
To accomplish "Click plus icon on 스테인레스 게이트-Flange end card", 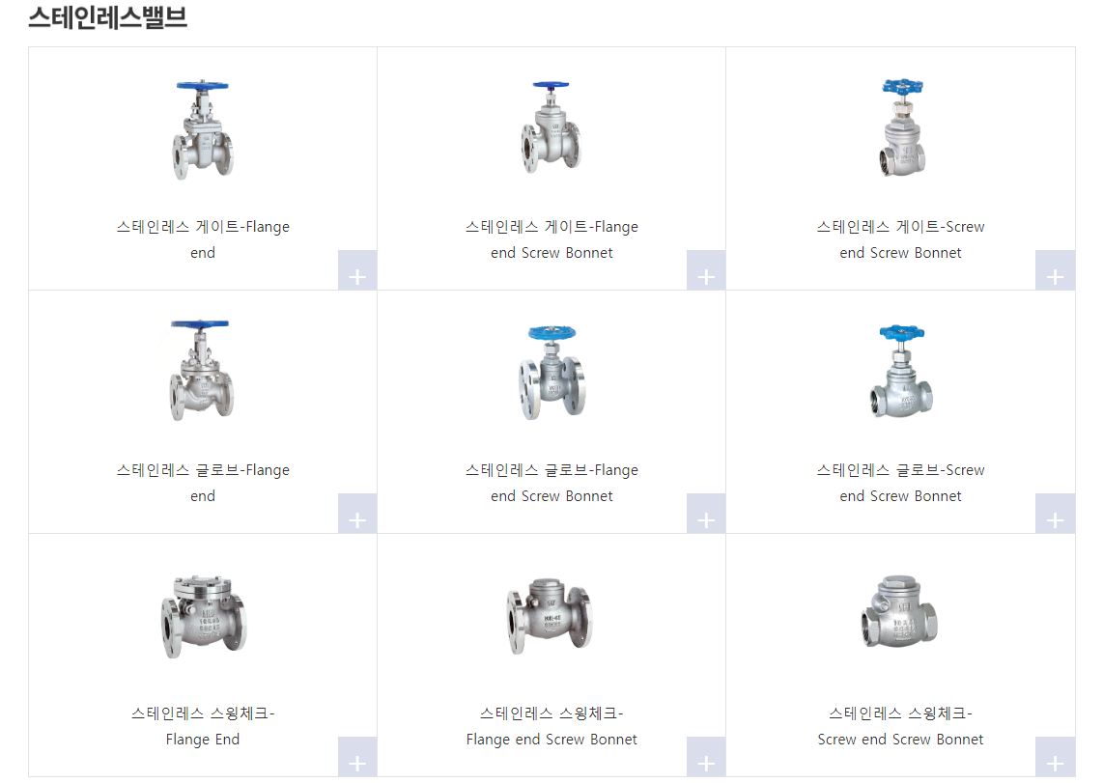I will tap(357, 270).
